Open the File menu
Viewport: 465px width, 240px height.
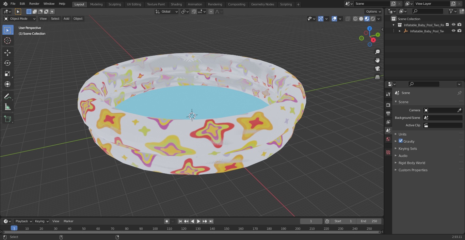tap(13, 4)
